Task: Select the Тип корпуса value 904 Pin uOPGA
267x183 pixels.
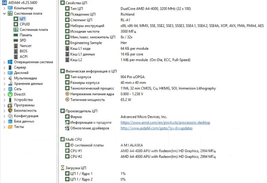Action: coord(133,77)
